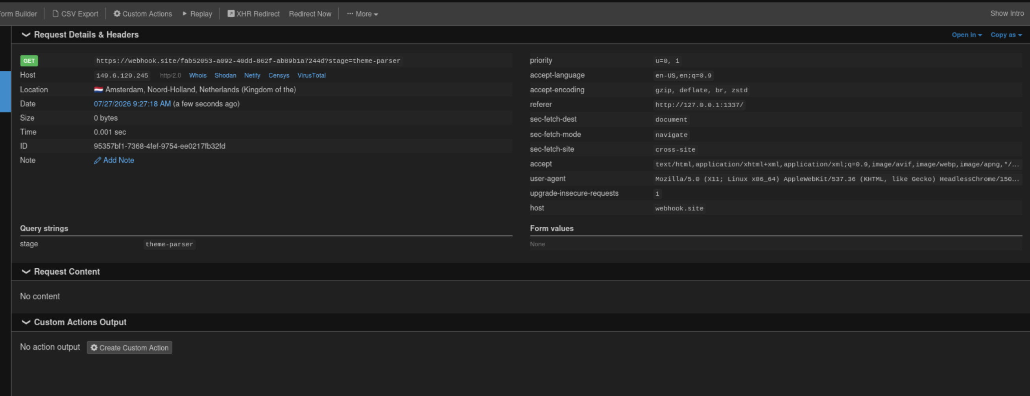Image resolution: width=1030 pixels, height=396 pixels.
Task: Click sec-fetch-dest value 'document'
Action: tap(671, 120)
